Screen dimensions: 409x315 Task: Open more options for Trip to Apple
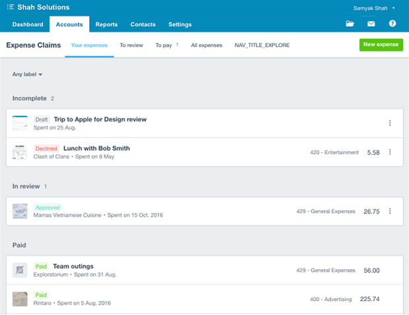[390, 123]
